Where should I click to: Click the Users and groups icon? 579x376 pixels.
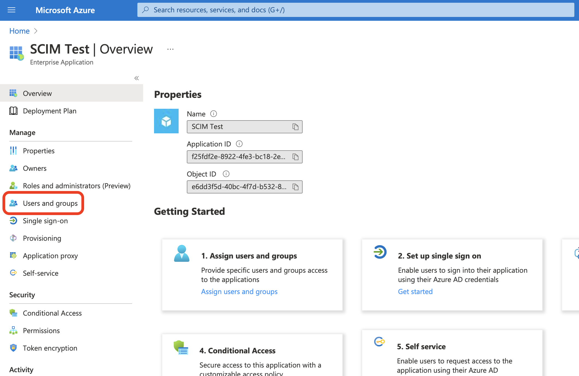13,203
